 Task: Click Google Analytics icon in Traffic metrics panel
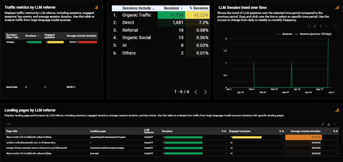tap(96, 7)
